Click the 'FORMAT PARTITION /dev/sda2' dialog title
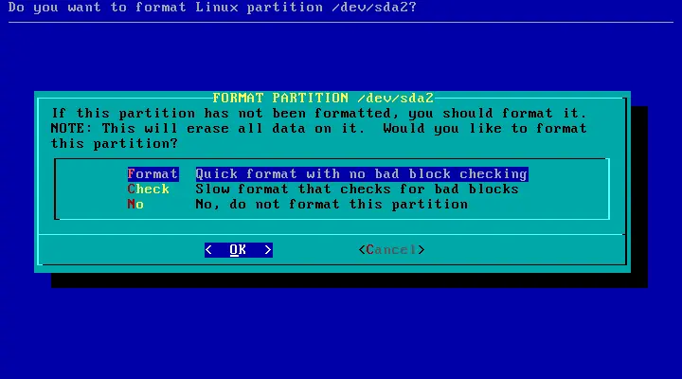This screenshot has height=379, width=682. click(323, 98)
